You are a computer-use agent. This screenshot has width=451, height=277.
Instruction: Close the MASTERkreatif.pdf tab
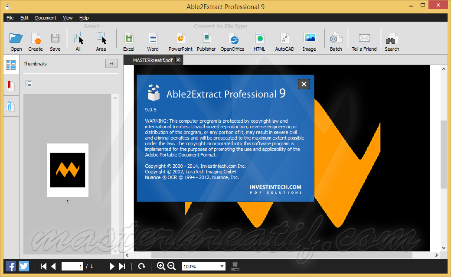tap(178, 60)
